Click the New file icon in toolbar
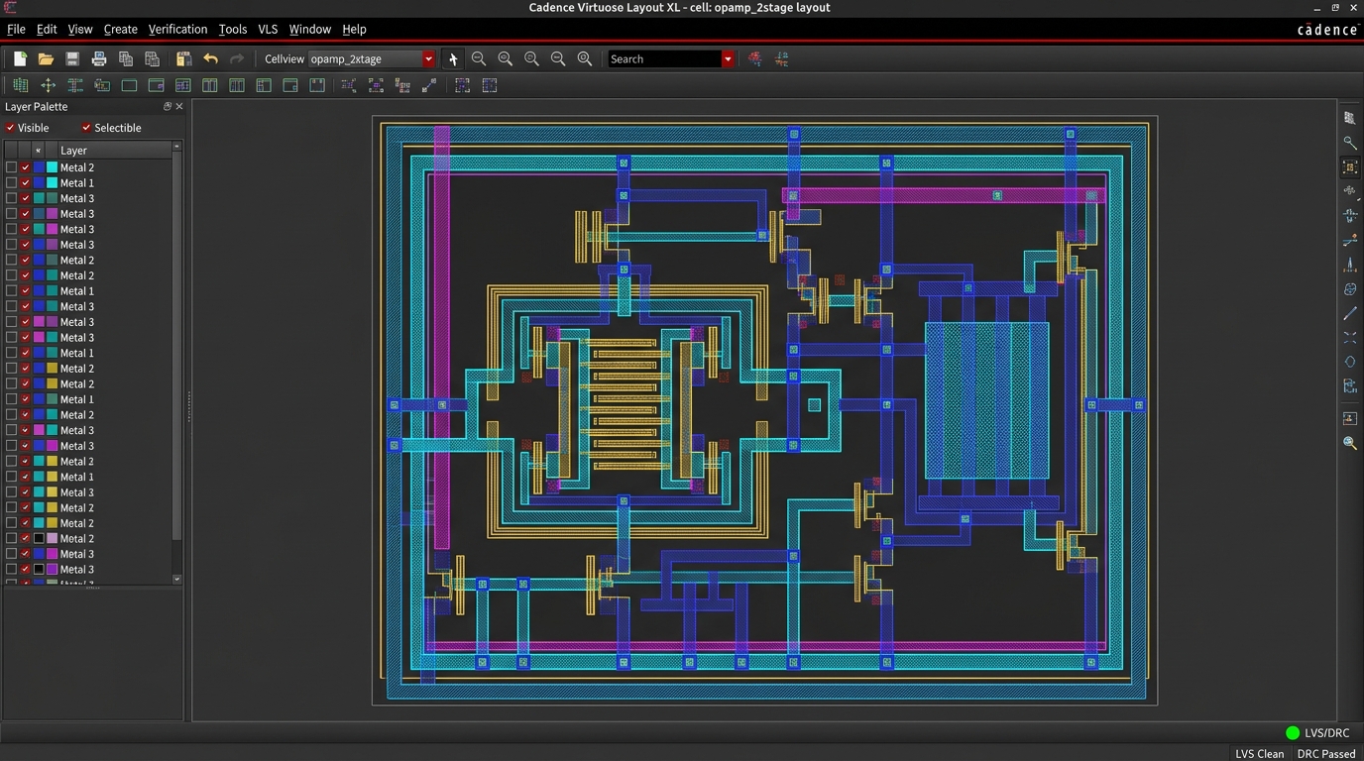 click(20, 59)
